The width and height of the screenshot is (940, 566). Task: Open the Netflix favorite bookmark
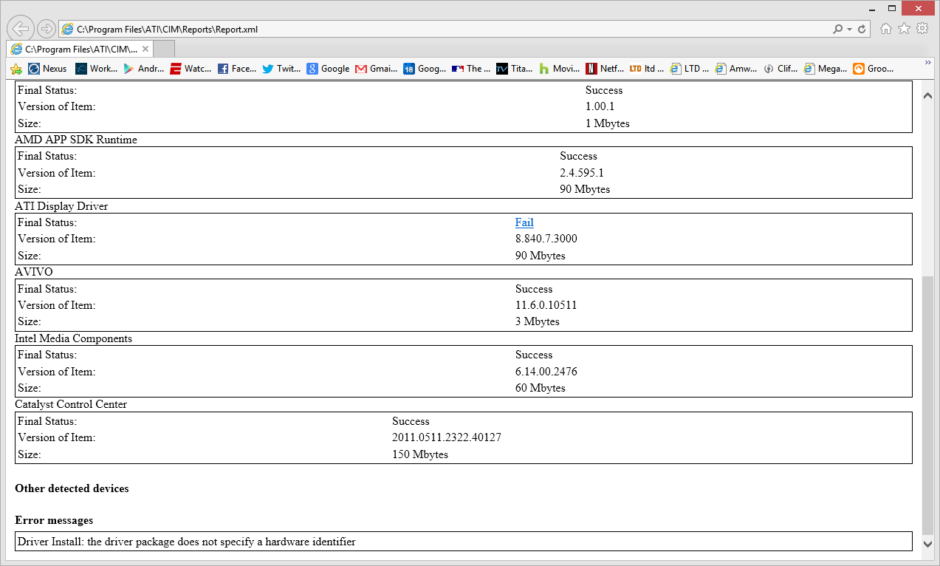pos(605,69)
